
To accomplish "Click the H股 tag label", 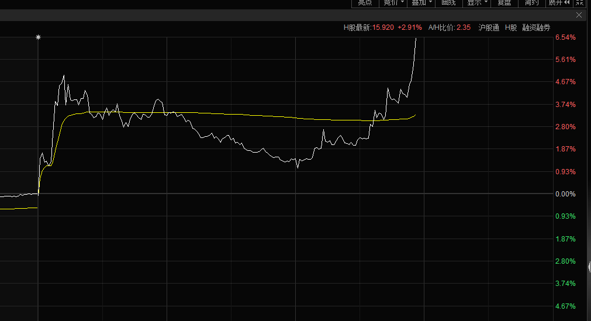I will pyautogui.click(x=511, y=27).
